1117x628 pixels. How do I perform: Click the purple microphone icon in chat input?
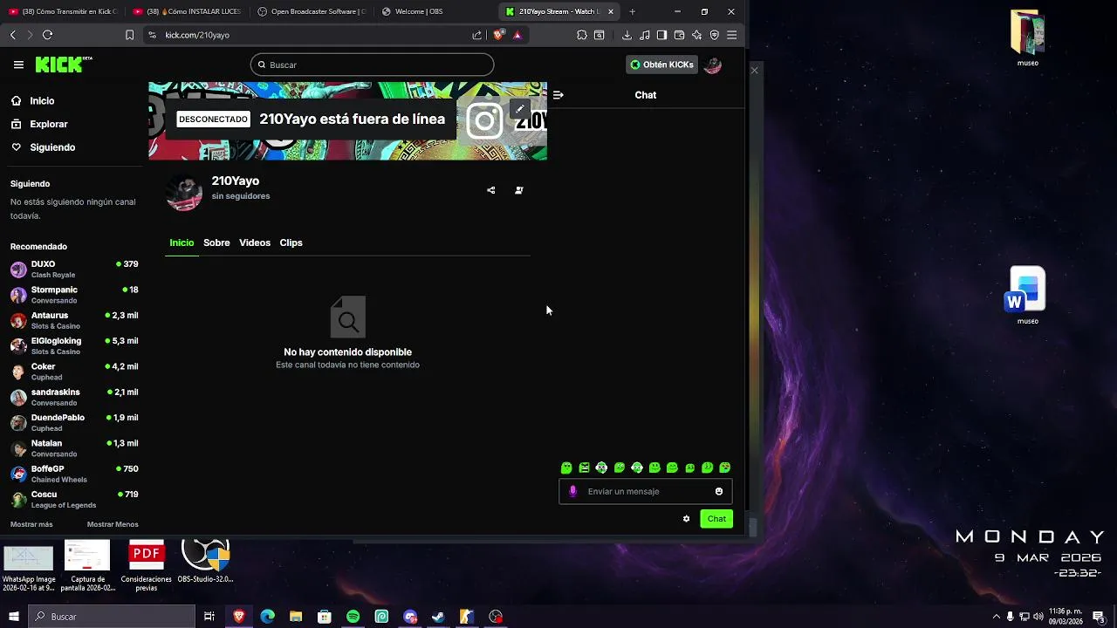click(573, 491)
